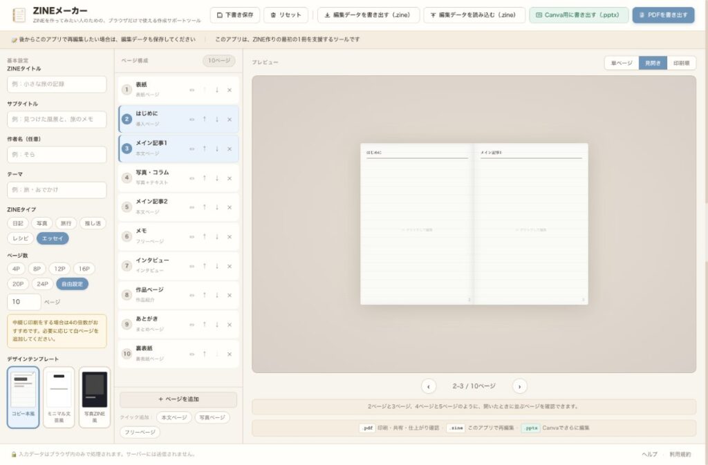Delete the メモ page with its X

tap(230, 236)
